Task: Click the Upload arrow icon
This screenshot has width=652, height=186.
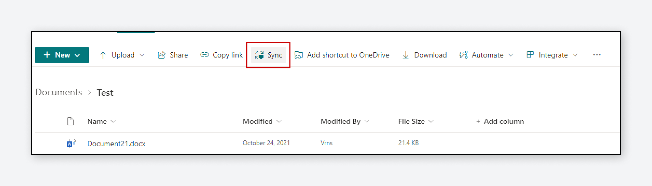Action: point(103,55)
